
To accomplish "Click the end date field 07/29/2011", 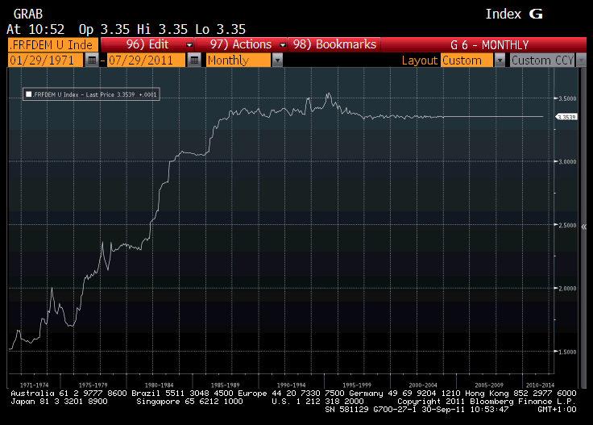I will (147, 60).
